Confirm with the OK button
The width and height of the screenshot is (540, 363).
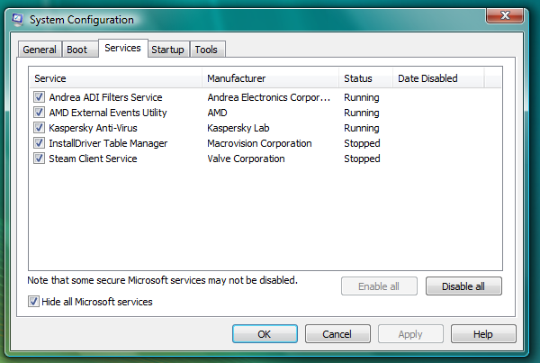pos(265,333)
